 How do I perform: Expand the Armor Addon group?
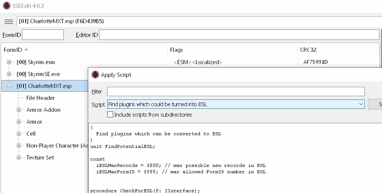click(19, 110)
